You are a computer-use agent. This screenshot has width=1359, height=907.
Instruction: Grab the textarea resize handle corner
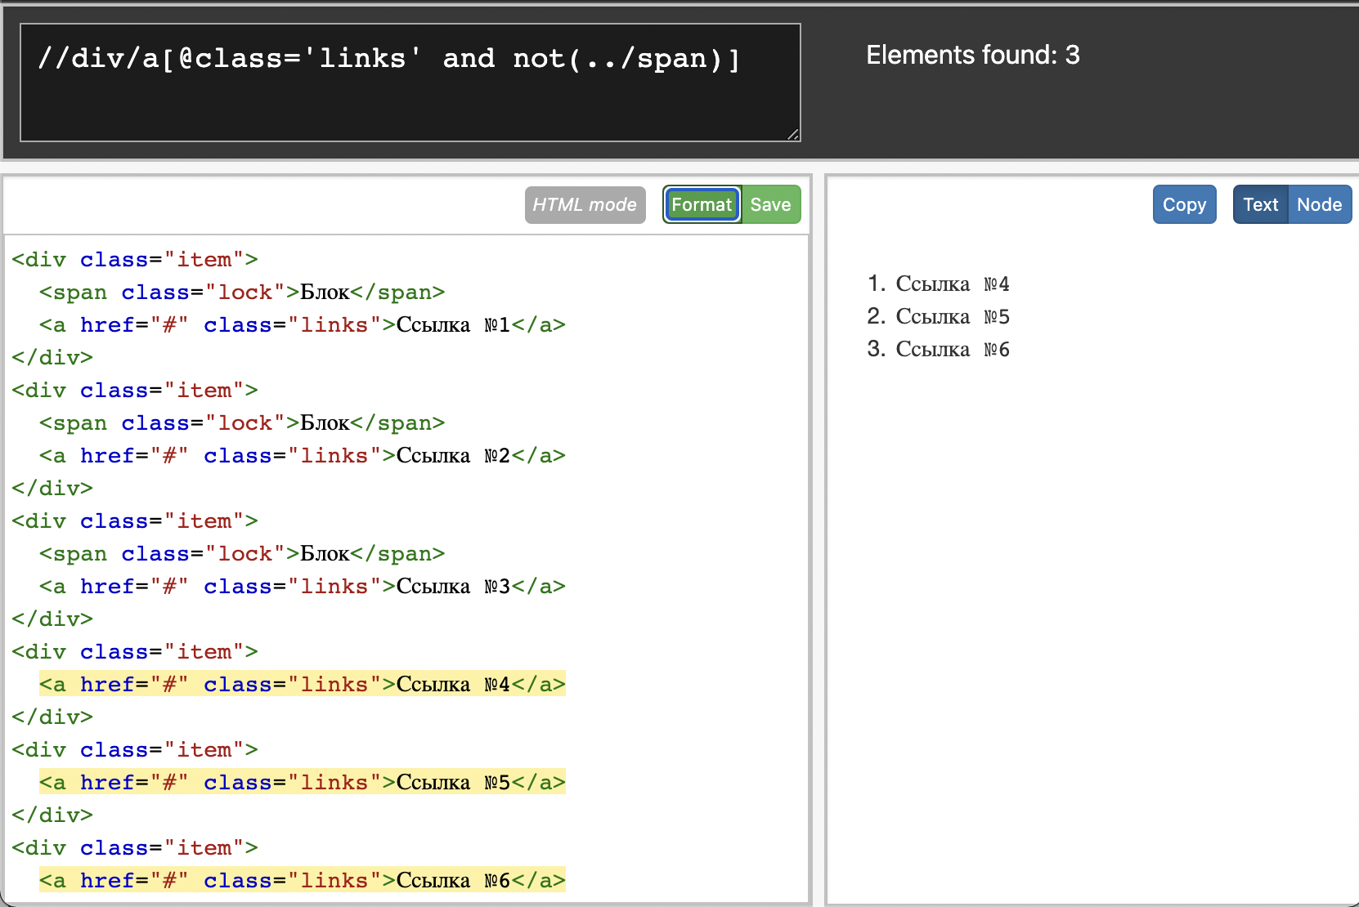click(x=793, y=134)
